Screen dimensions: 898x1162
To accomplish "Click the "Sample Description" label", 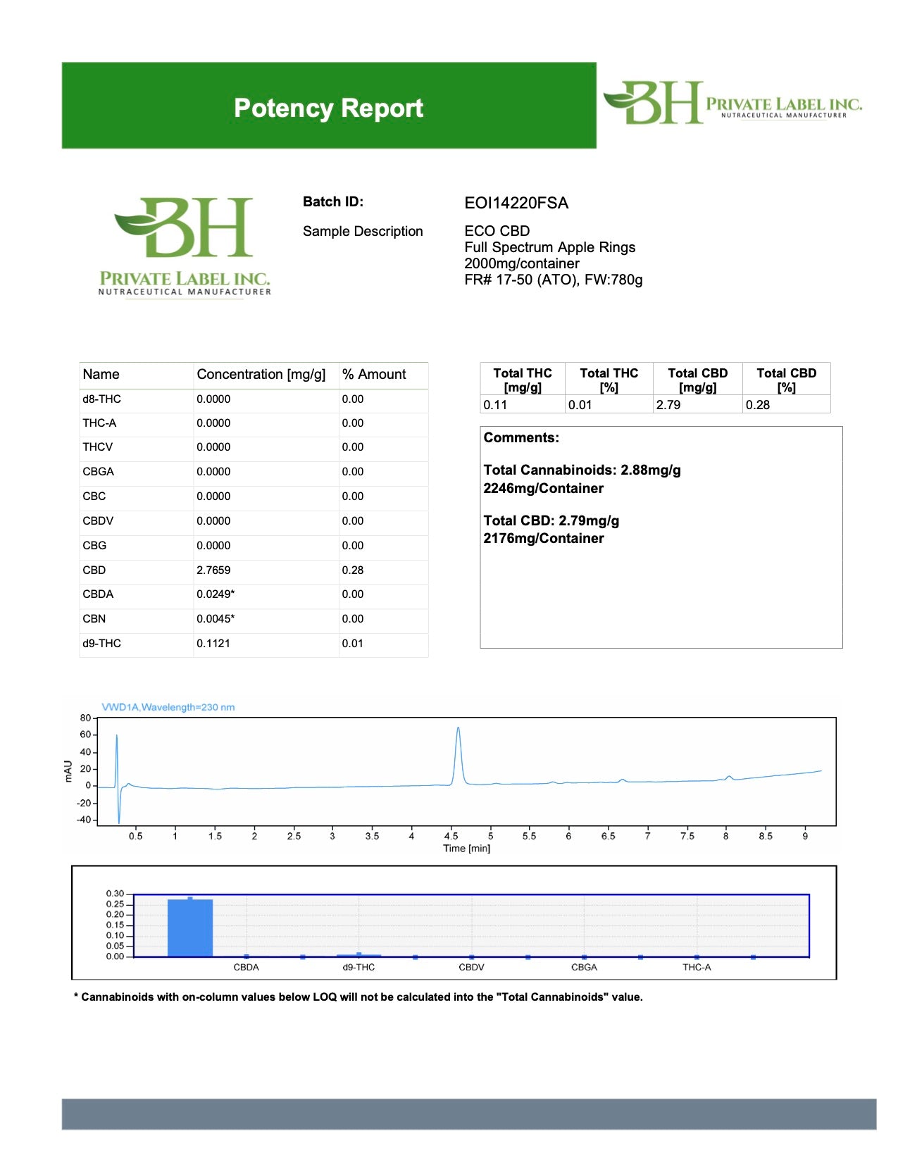I will 363,231.
